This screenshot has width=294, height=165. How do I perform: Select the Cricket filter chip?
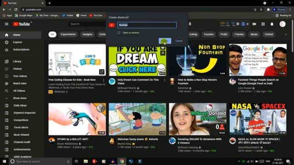tap(269, 34)
